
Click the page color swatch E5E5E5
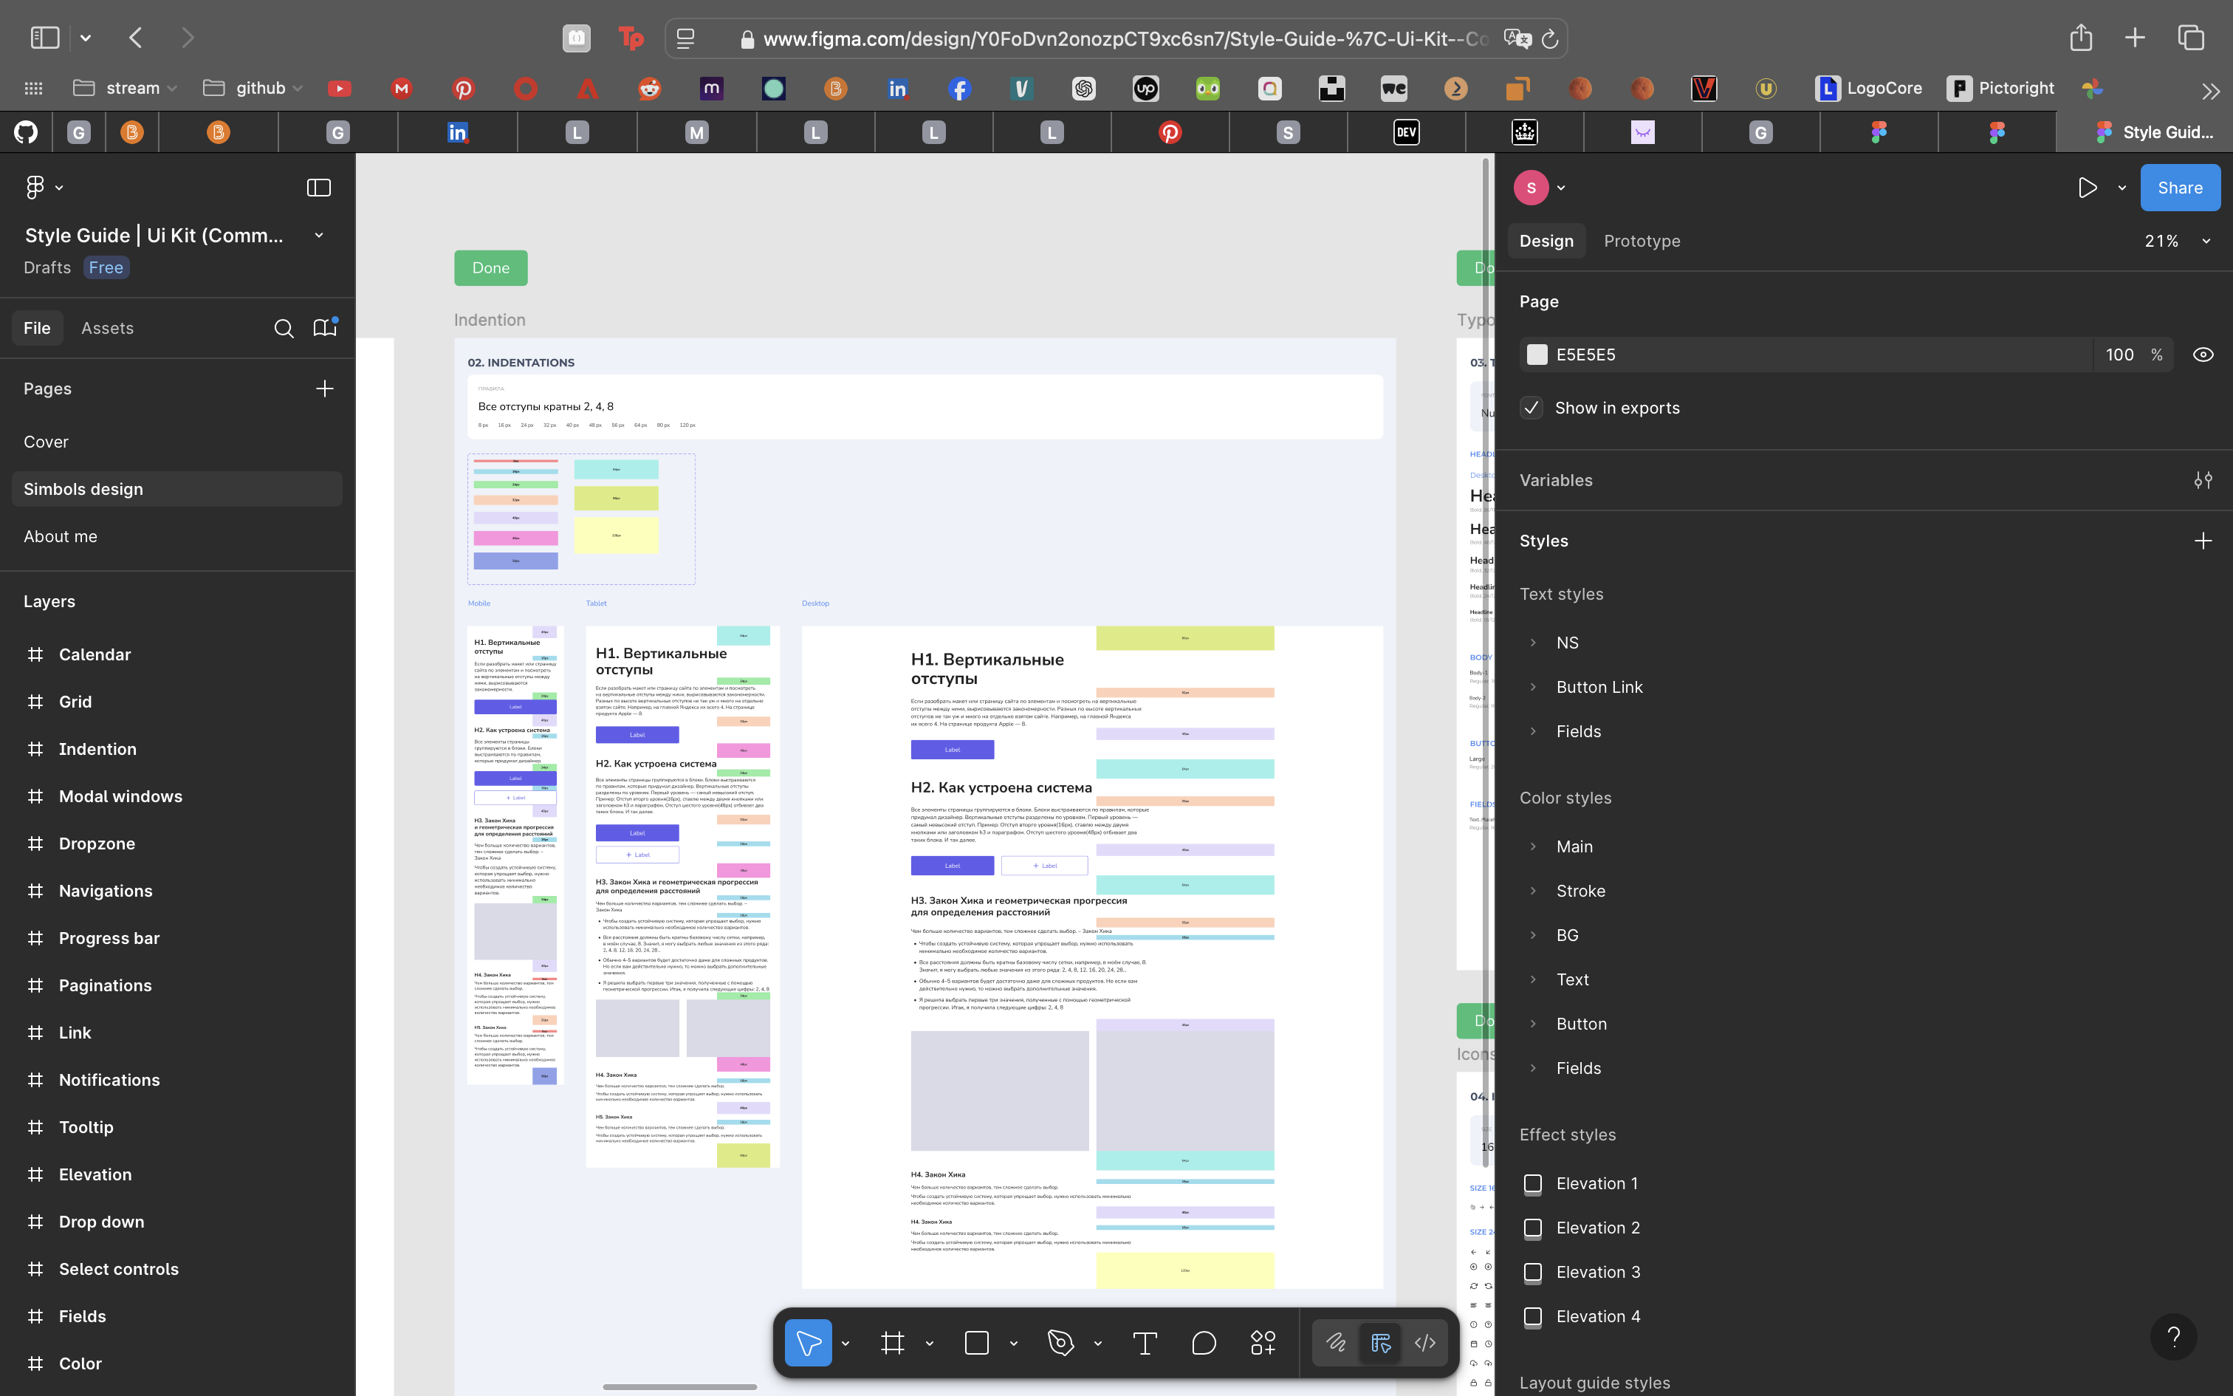(1537, 355)
